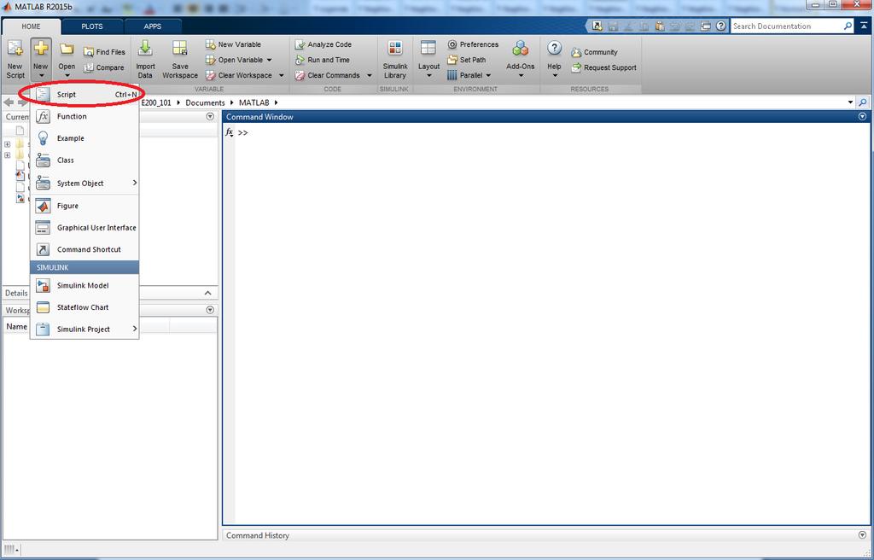The height and width of the screenshot is (560, 874).
Task: Click Compare files button
Action: 103,67
